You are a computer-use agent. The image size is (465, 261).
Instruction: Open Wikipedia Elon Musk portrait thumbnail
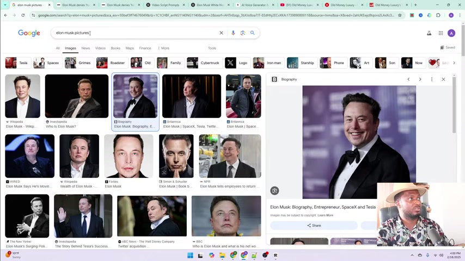[x=22, y=96]
